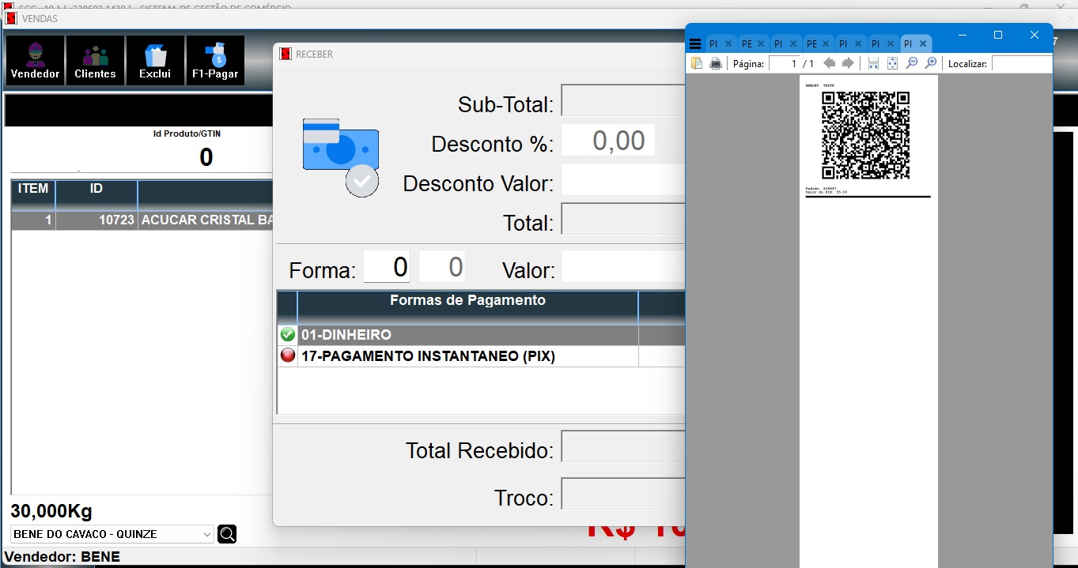Minimize the PDF viewer window
Image resolution: width=1078 pixels, height=568 pixels.
(x=963, y=35)
